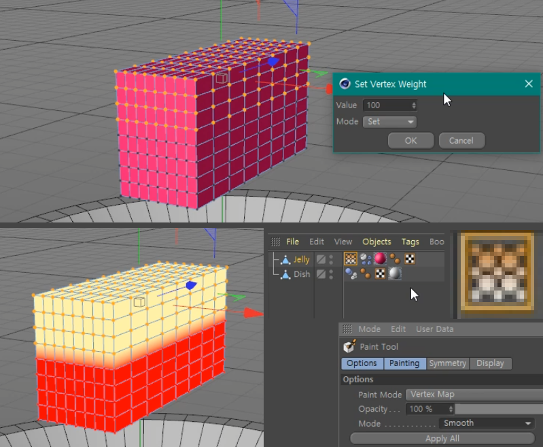The image size is (543, 447).
Task: Toggle Jelly editor visibility dot
Action: point(331,257)
